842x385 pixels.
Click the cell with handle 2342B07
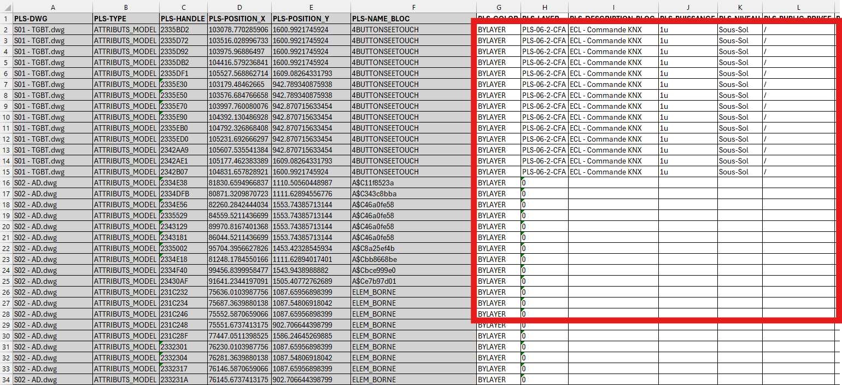(183, 172)
